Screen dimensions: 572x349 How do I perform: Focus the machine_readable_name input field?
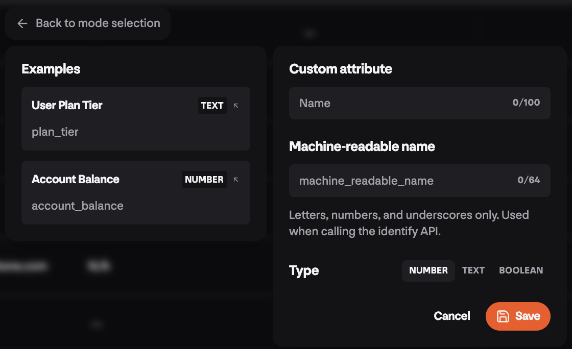coord(419,181)
